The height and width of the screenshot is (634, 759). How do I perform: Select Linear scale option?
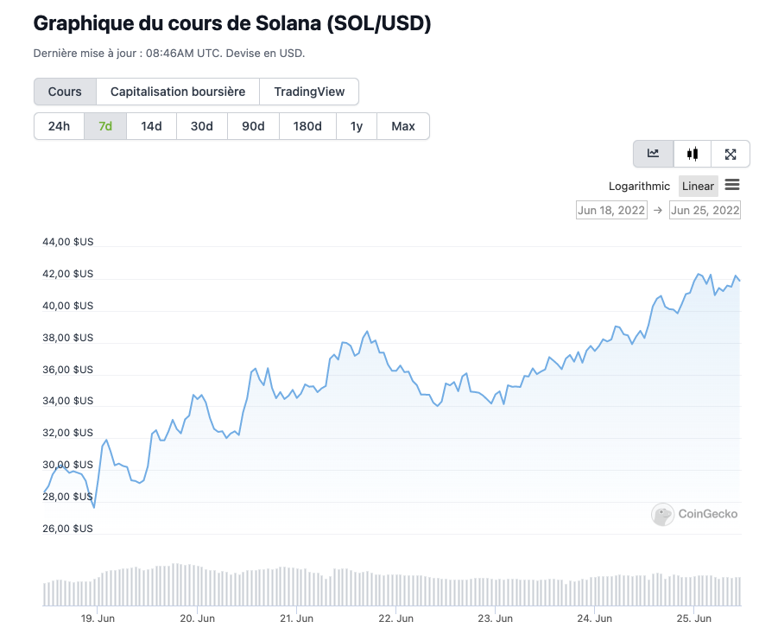[698, 186]
